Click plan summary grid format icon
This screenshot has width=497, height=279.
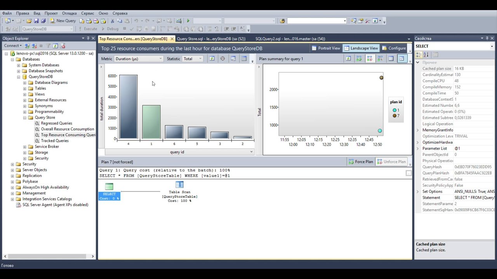click(391, 59)
